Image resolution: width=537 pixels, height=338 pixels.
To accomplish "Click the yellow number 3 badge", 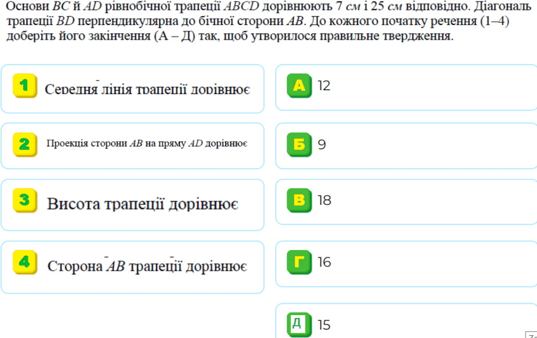I will tap(25, 200).
